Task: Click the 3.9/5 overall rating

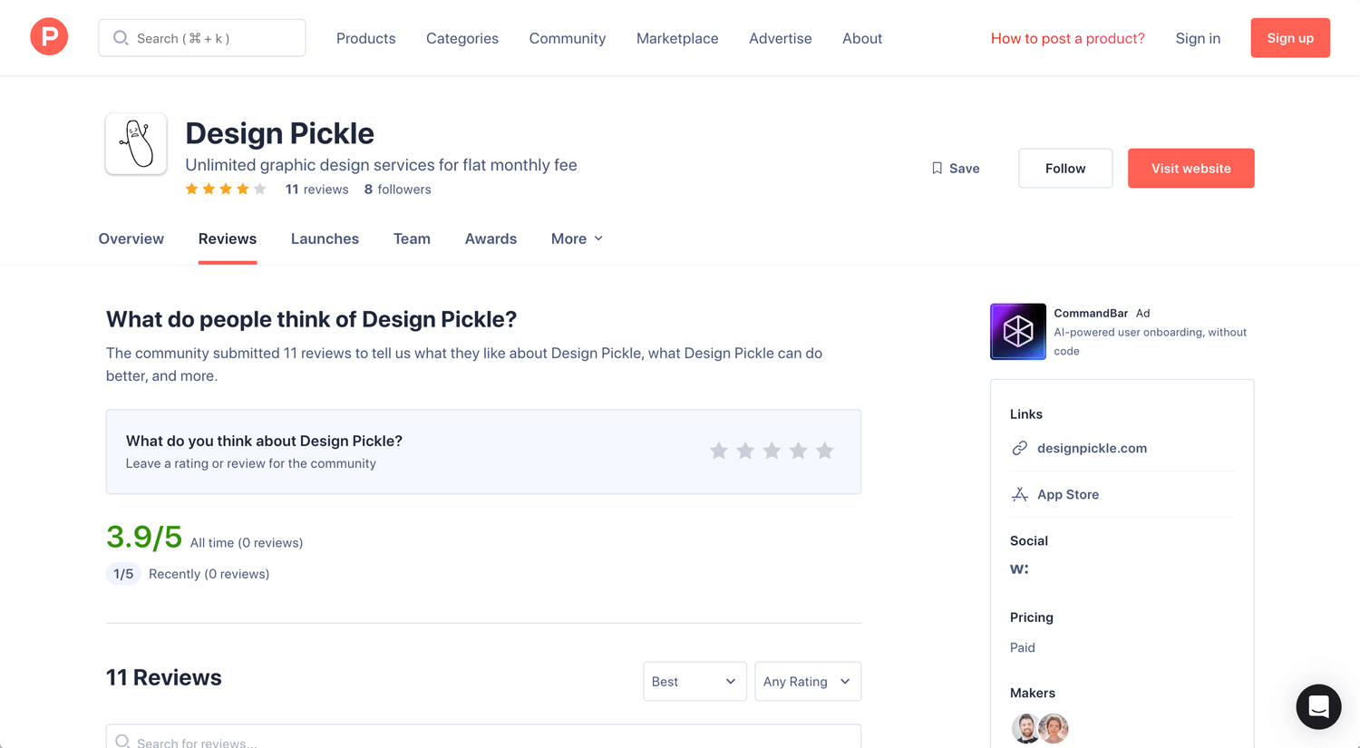Action: pyautogui.click(x=144, y=537)
